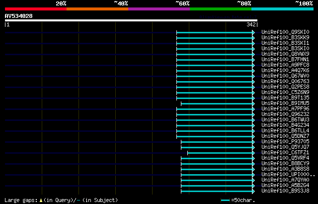This screenshot has width=318, height=204.
Task: Select UniRef100_A5B2G4 label
Action: tap(285, 186)
